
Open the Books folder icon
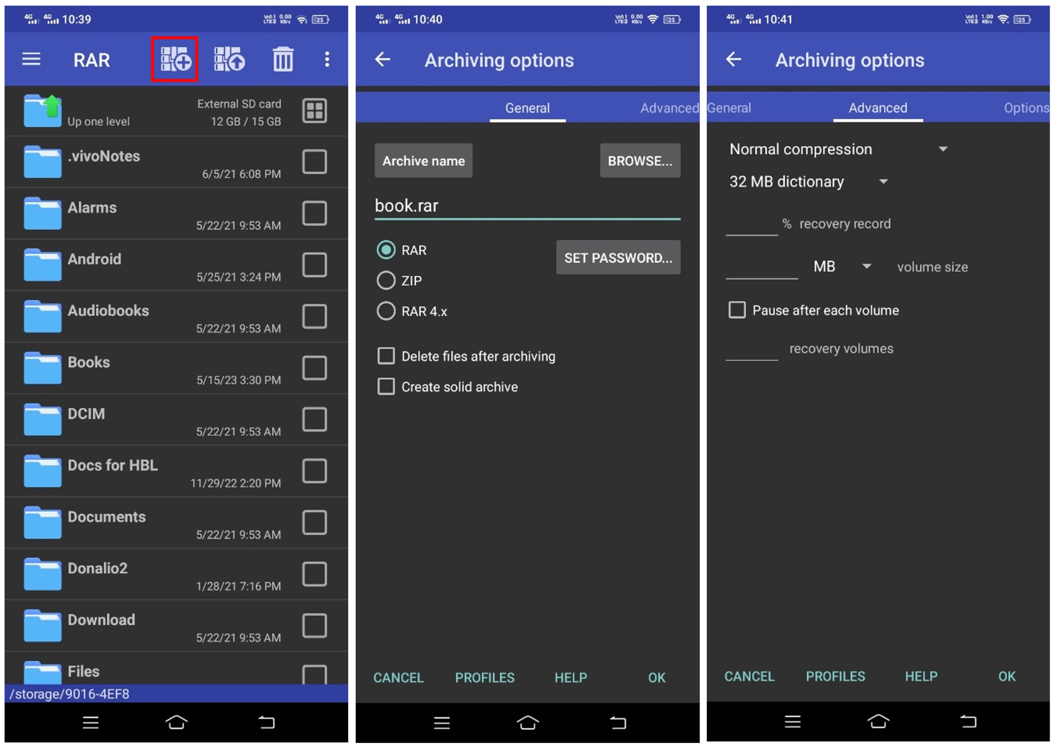pyautogui.click(x=42, y=368)
